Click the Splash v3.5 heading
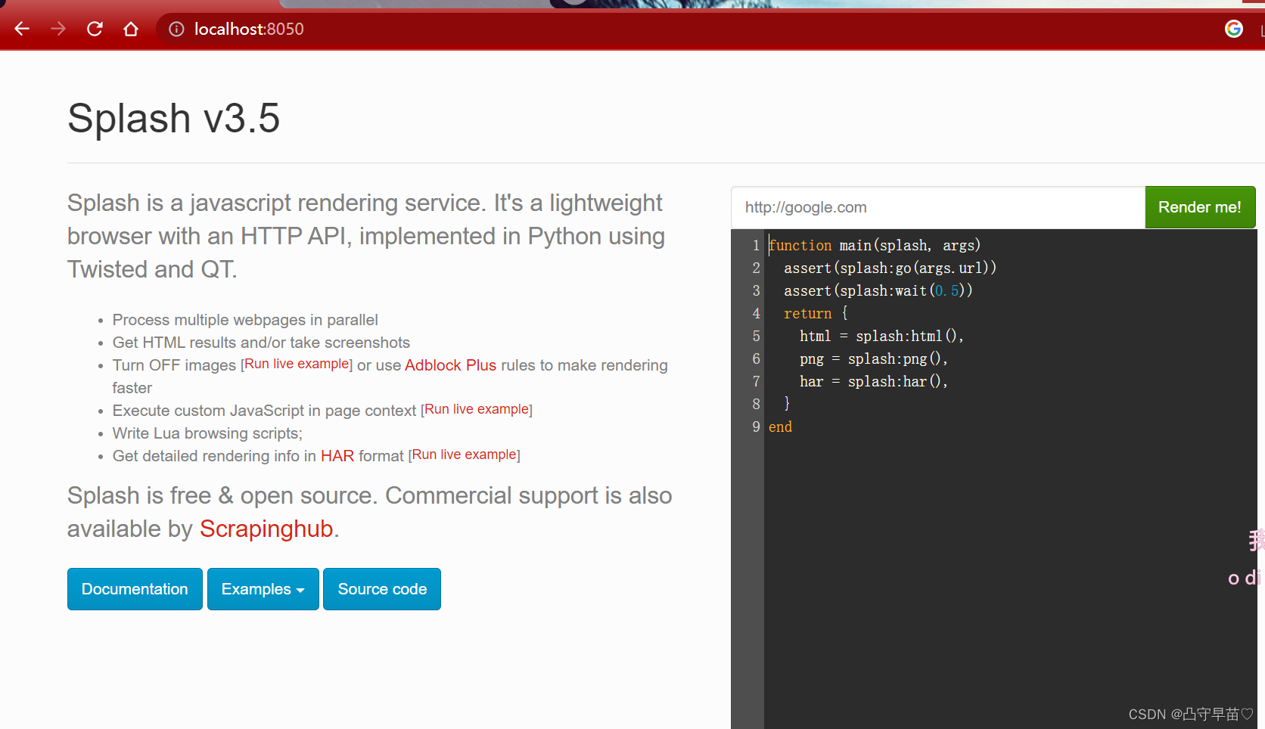 [173, 118]
